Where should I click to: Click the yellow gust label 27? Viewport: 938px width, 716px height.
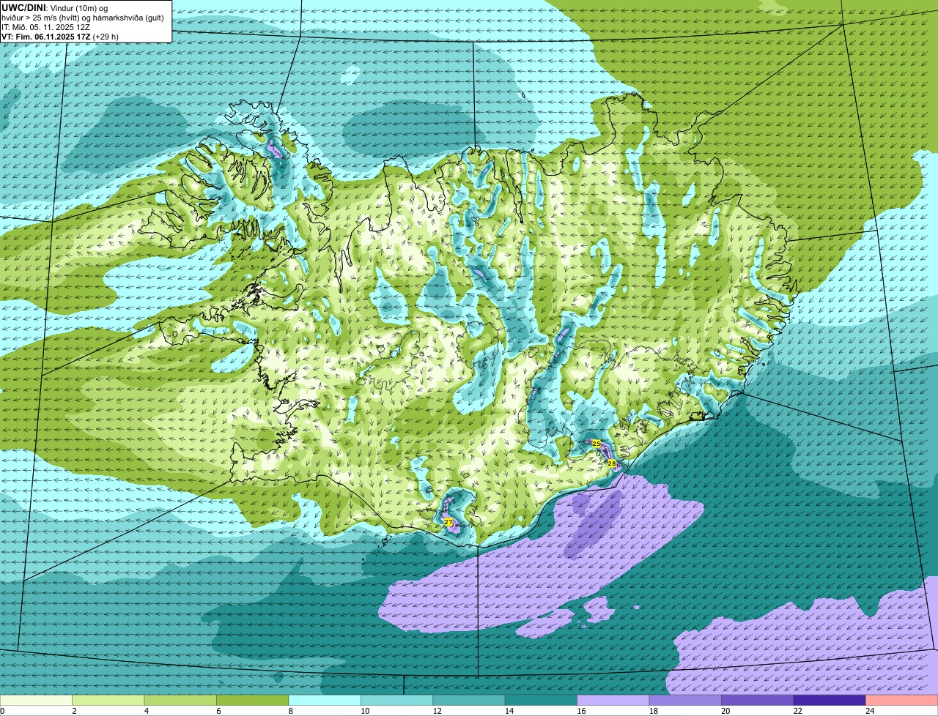pos(448,522)
